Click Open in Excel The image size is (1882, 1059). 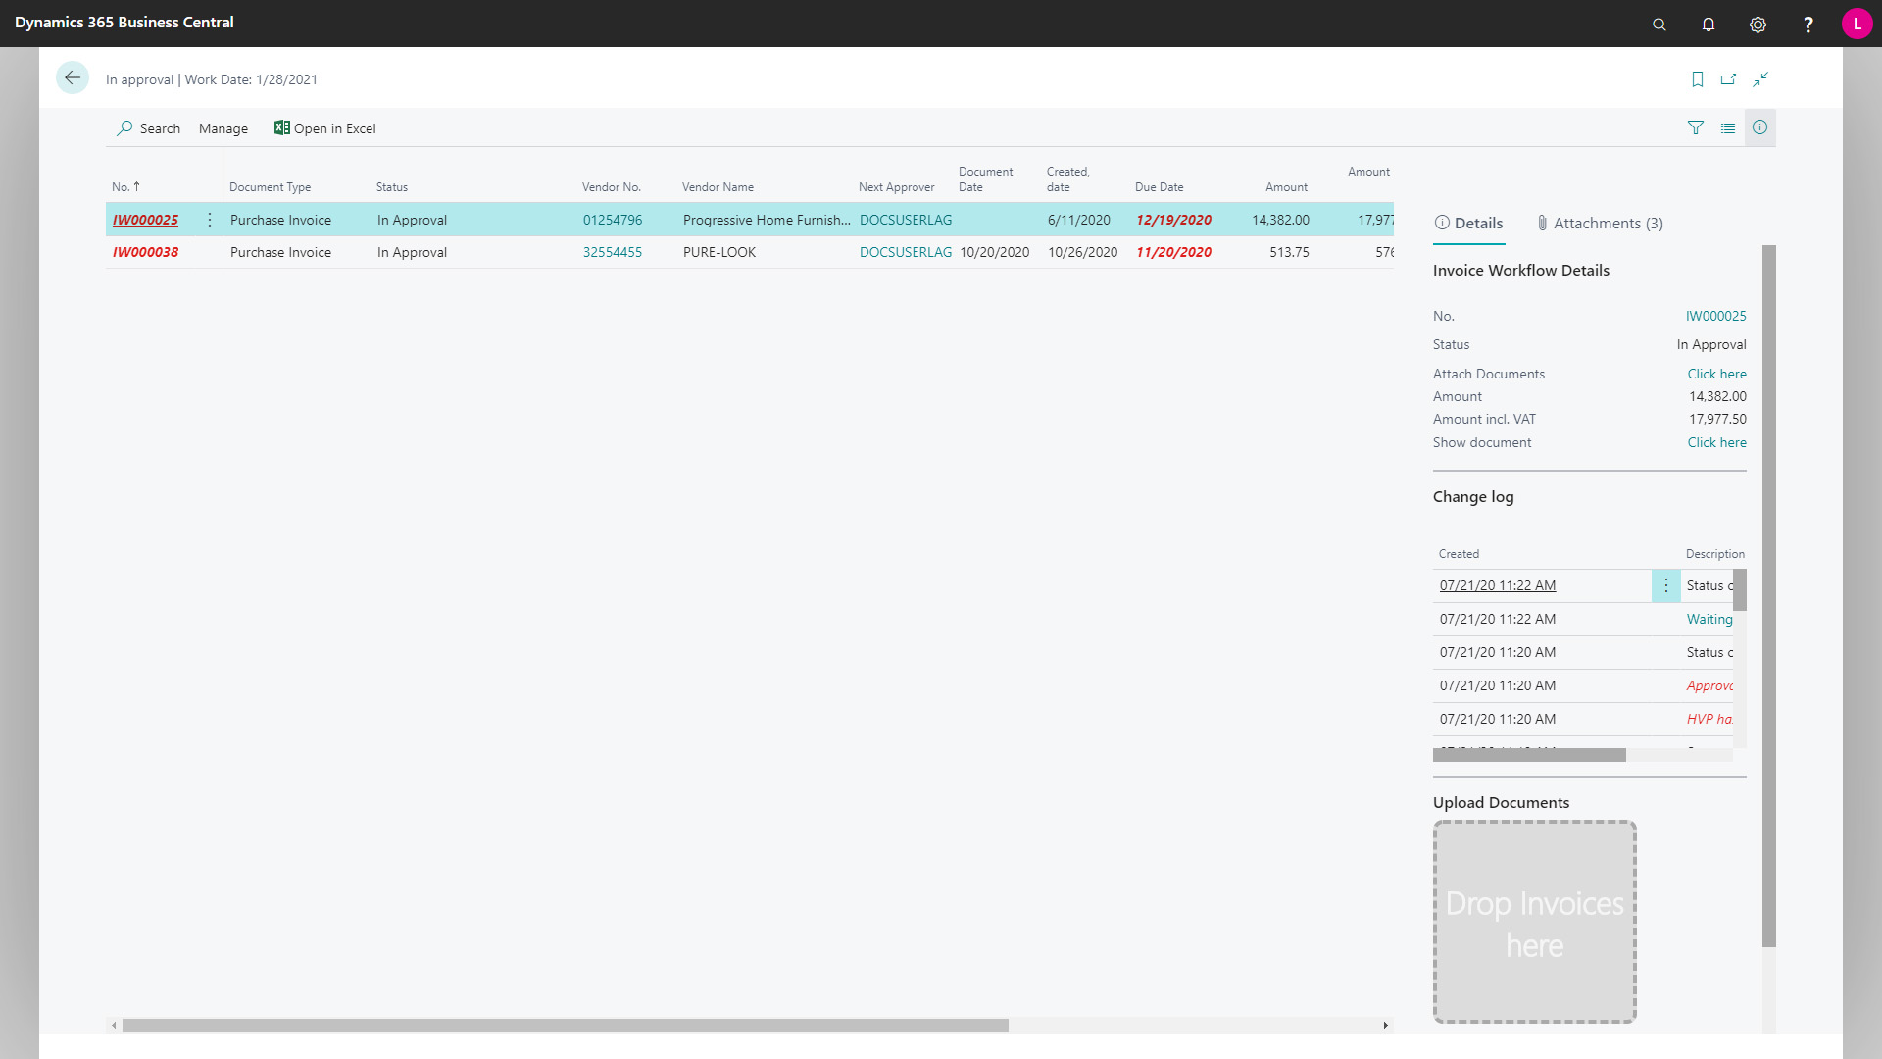coord(324,128)
